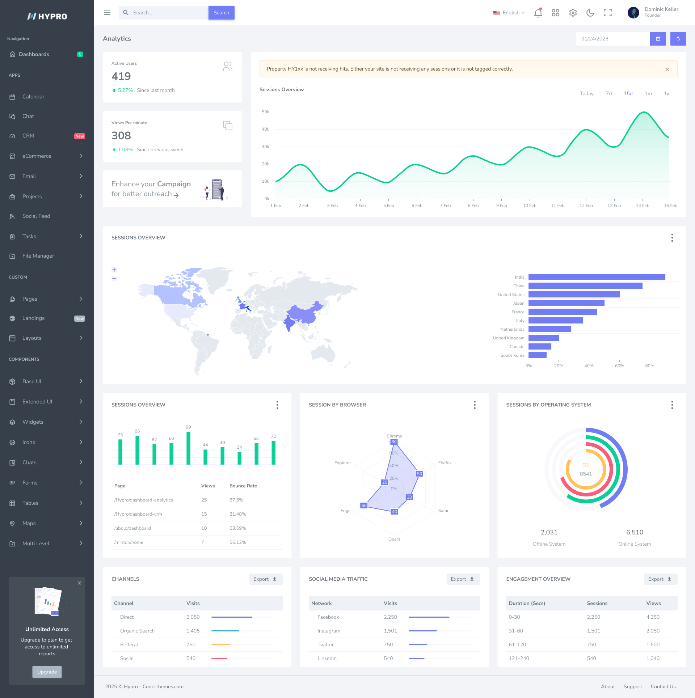Viewport: 695px width, 698px height.
Task: Open the settings gear icon
Action: pyautogui.click(x=573, y=13)
